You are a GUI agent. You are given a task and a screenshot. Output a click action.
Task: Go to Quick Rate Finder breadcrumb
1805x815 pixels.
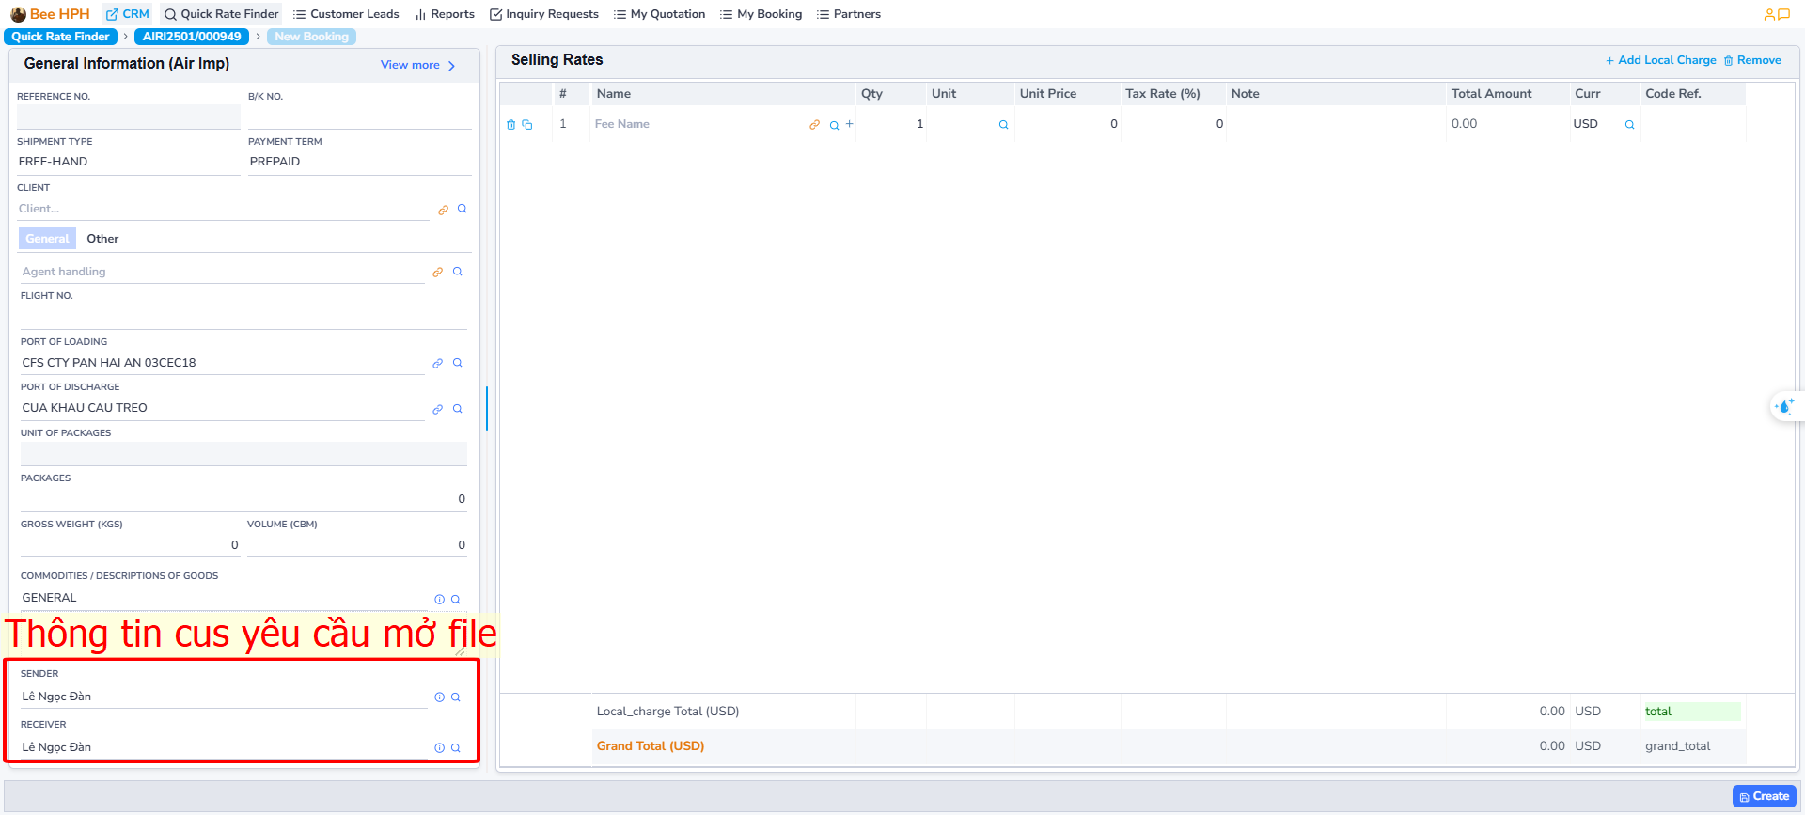(x=61, y=37)
